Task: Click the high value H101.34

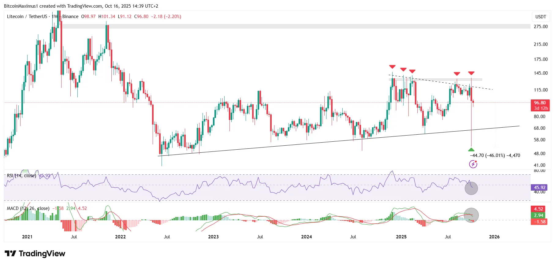Action: pos(107,17)
